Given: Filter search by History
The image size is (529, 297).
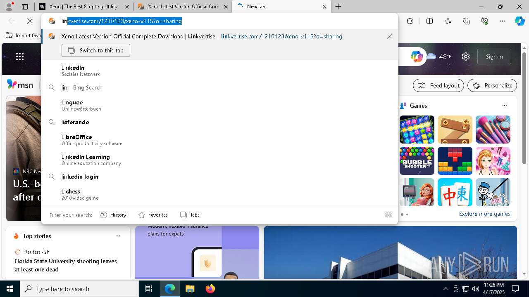Looking at the screenshot, I should coord(113,215).
